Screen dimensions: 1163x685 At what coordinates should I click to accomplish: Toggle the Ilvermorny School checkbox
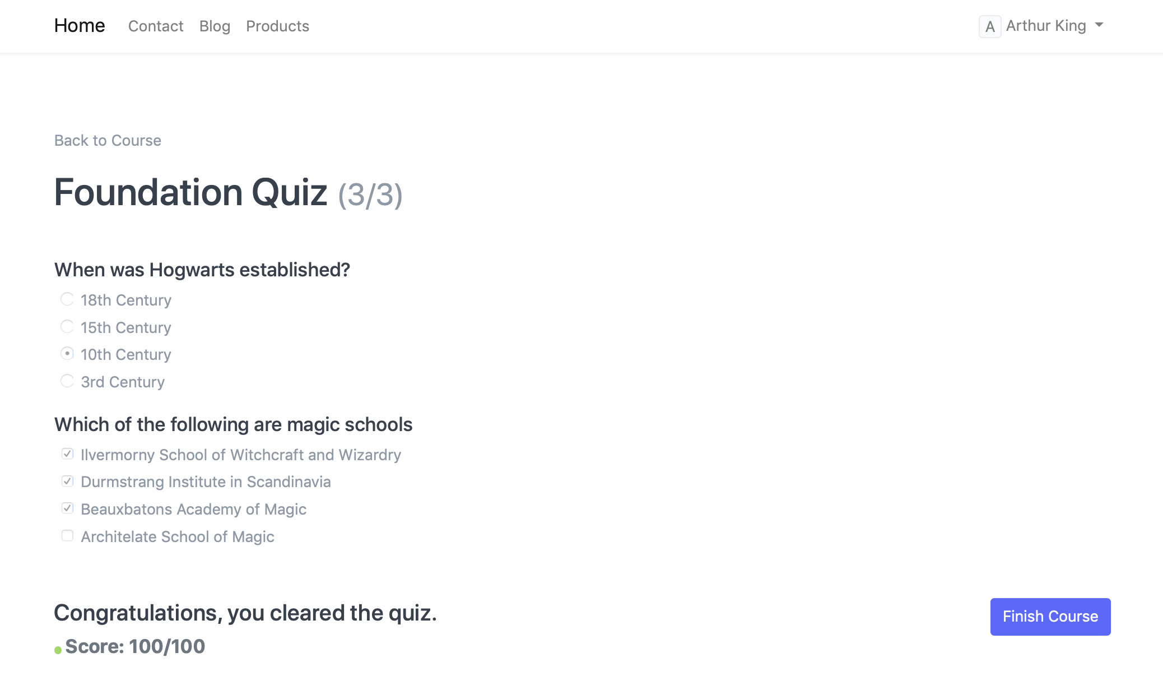tap(67, 454)
